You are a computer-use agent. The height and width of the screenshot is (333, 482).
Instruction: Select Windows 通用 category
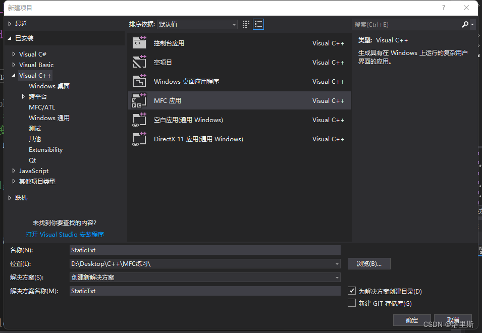pos(49,118)
